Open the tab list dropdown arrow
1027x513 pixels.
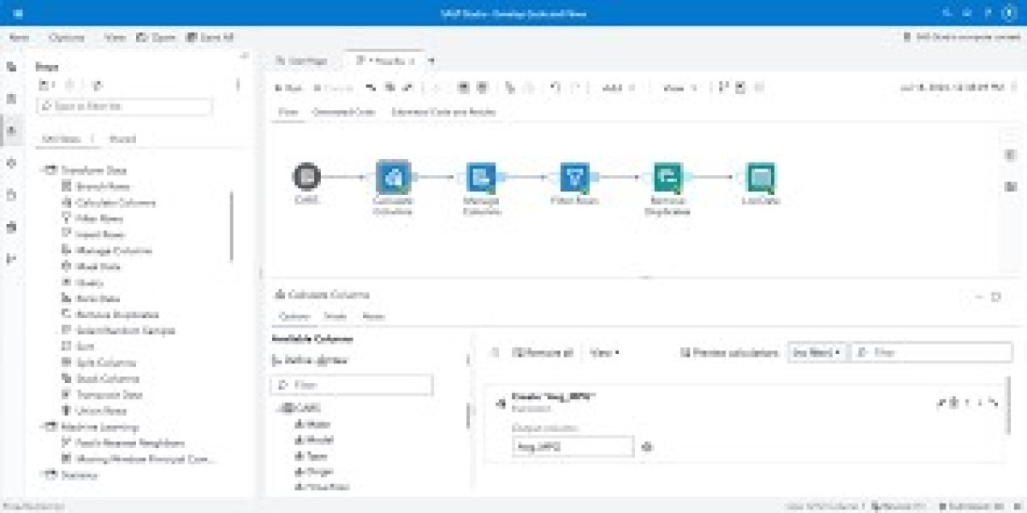pos(431,61)
